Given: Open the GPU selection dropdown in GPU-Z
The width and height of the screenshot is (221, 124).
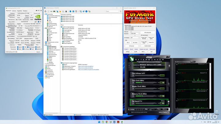Looking at the screenshot, I should (x=15, y=52).
